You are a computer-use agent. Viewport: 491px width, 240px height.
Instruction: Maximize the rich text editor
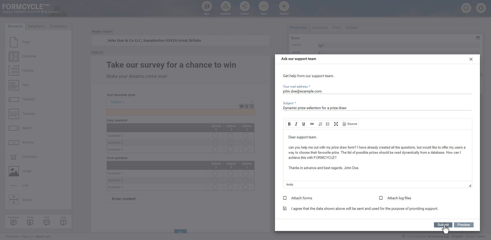point(336,124)
